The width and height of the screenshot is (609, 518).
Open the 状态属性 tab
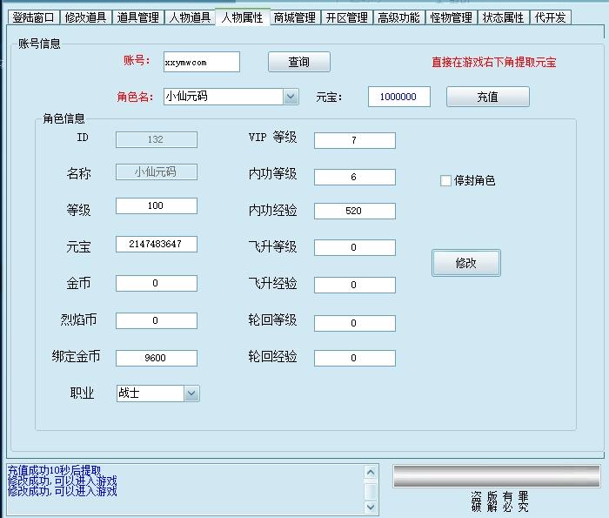pos(504,17)
